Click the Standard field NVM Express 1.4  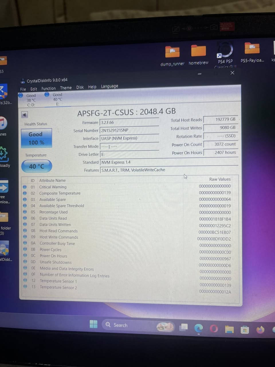[x=169, y=162]
